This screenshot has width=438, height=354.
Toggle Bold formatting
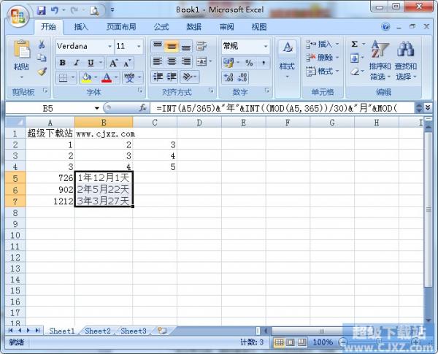tap(62, 61)
